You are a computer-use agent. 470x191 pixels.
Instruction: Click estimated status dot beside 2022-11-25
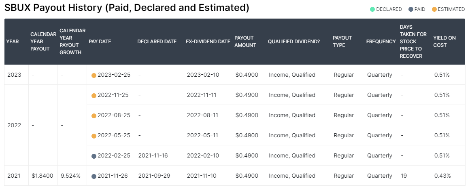pyautogui.click(x=94, y=95)
